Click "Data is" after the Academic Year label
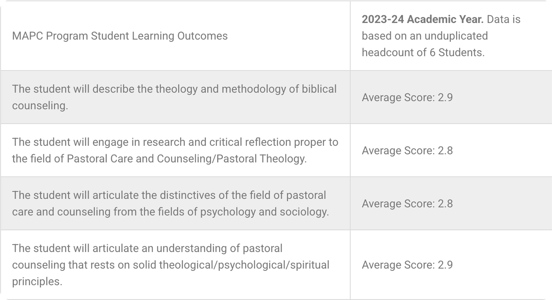The height and width of the screenshot is (300, 552). tap(503, 19)
